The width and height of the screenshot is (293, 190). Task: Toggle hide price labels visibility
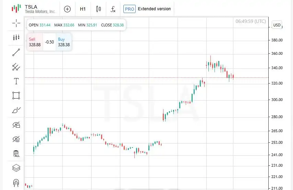pyautogui.click(x=16, y=139)
